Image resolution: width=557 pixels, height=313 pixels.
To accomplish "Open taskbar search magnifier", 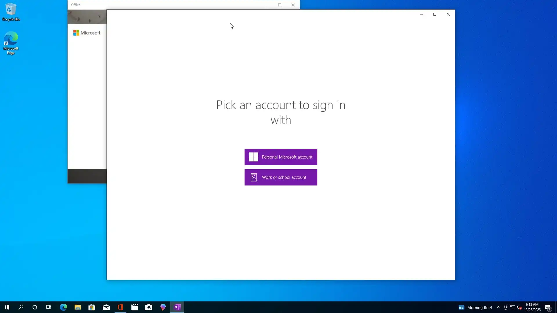I will pos(21,307).
